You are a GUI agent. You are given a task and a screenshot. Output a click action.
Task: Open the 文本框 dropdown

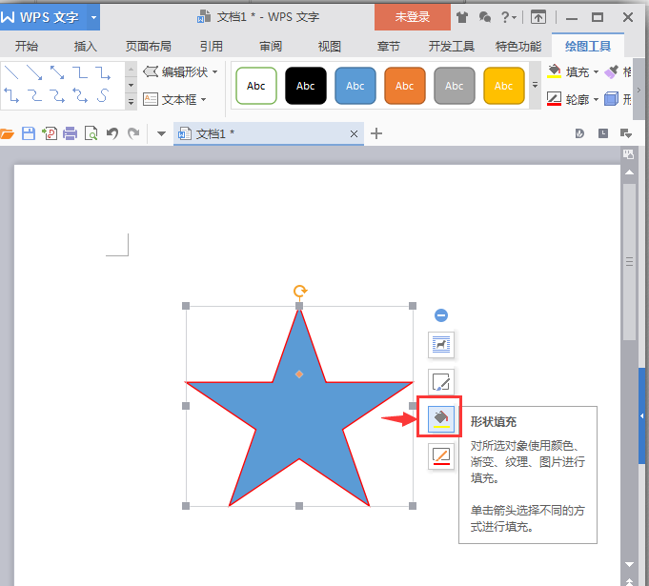tap(204, 99)
